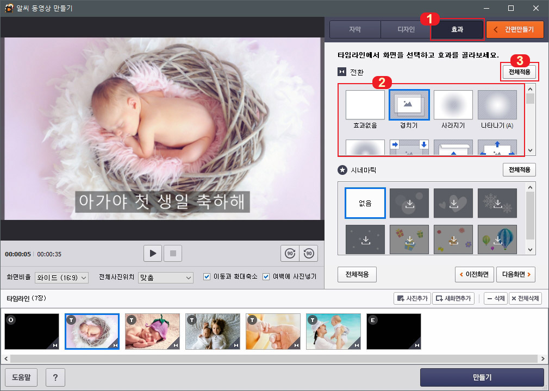The image size is (549, 391).
Task: Rotate the preview 90 degrees clockwise
Action: 290,253
